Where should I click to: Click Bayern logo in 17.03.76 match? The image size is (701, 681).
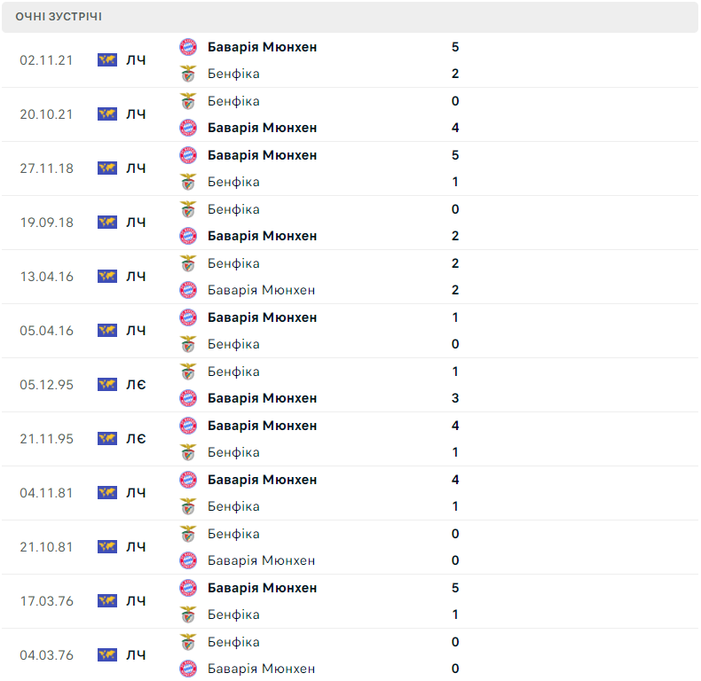click(x=188, y=588)
